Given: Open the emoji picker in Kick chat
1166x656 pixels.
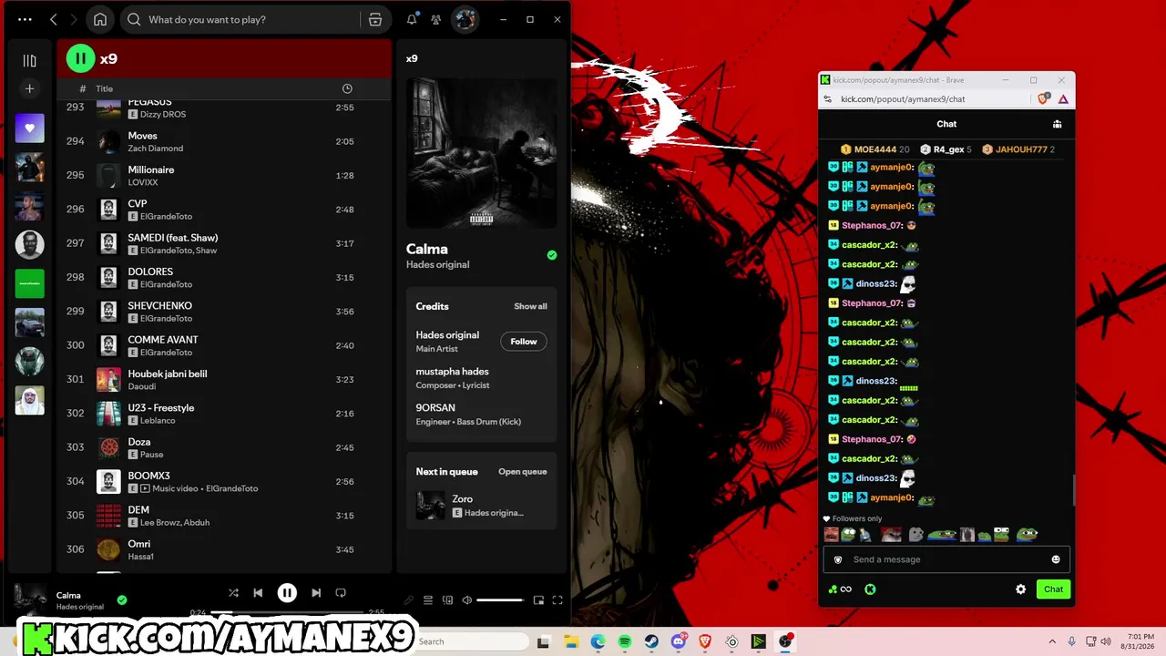Looking at the screenshot, I should 1056,559.
